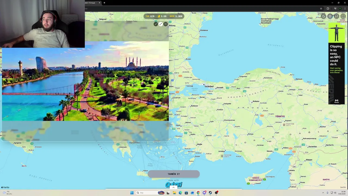Click Eskişehir on the map

(227, 104)
